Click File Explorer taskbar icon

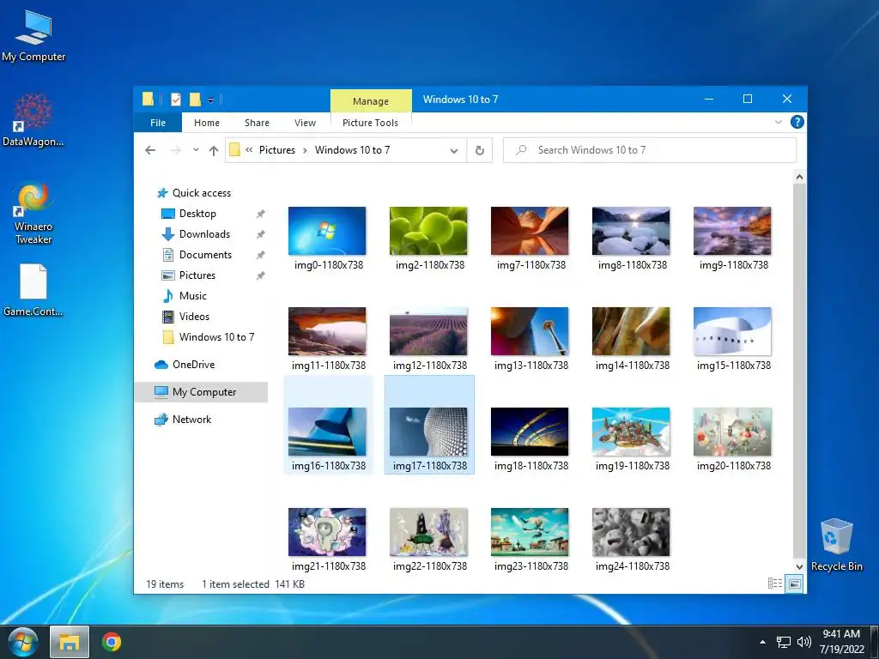pos(70,642)
